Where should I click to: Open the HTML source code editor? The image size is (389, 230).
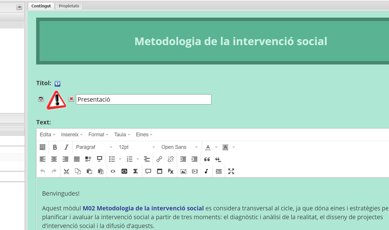pos(219,171)
